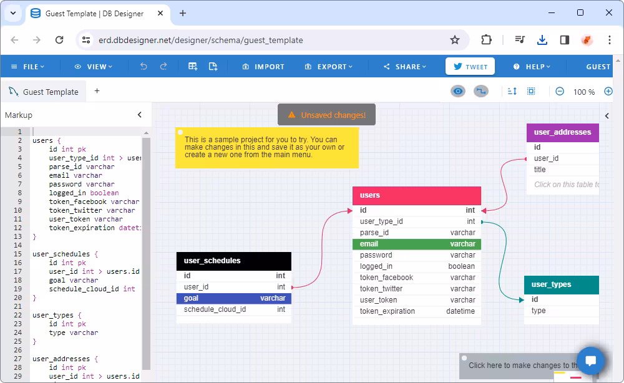This screenshot has width=624, height=383.
Task: Open the chat bubble widget
Action: click(x=590, y=361)
